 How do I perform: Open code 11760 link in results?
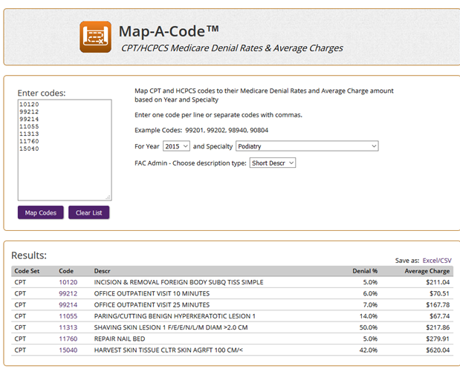point(68,339)
